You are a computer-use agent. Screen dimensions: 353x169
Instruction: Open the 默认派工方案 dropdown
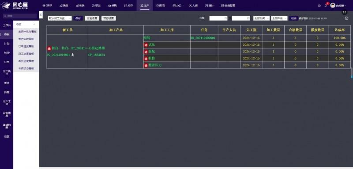click(60, 18)
